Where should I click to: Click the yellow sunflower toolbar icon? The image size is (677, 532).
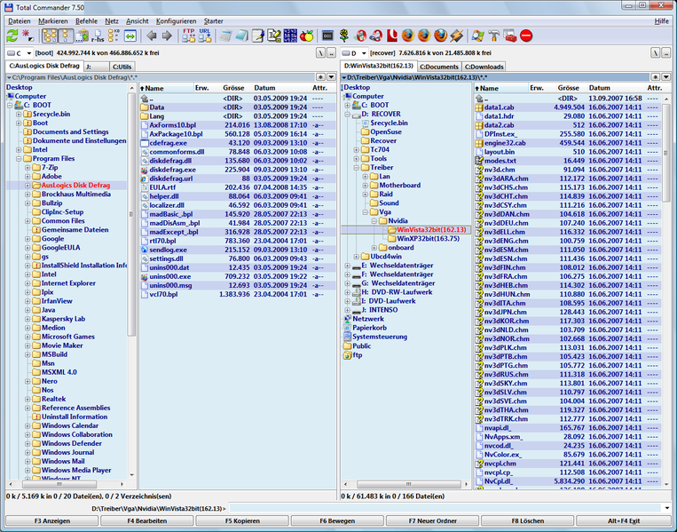point(344,36)
